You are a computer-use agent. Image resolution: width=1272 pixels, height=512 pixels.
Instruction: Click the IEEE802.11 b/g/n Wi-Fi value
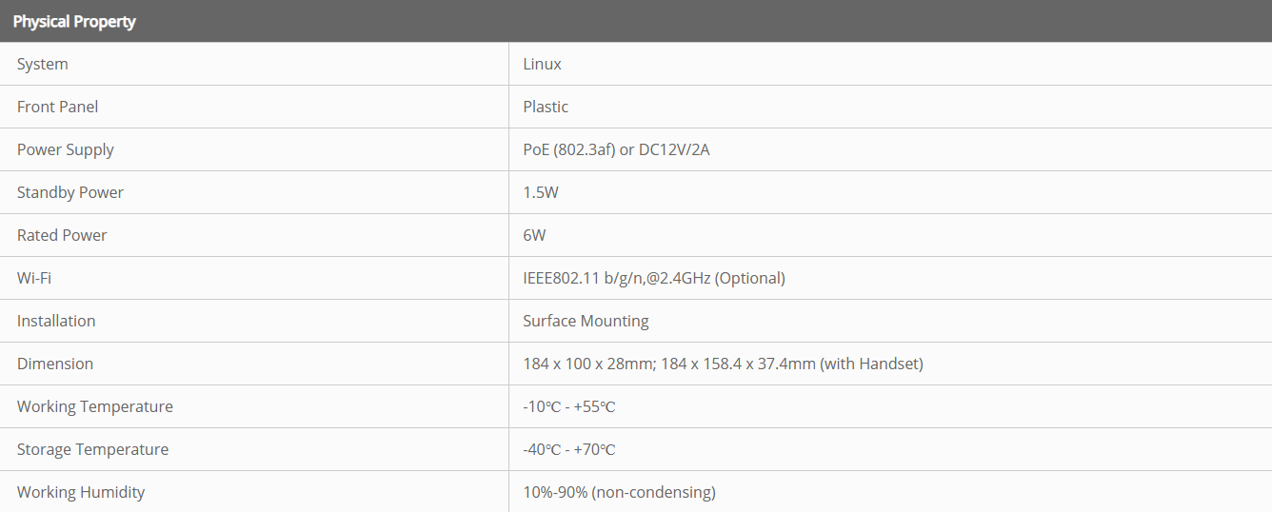point(653,278)
